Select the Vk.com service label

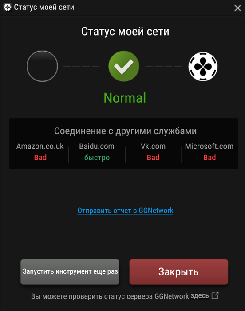(x=153, y=146)
